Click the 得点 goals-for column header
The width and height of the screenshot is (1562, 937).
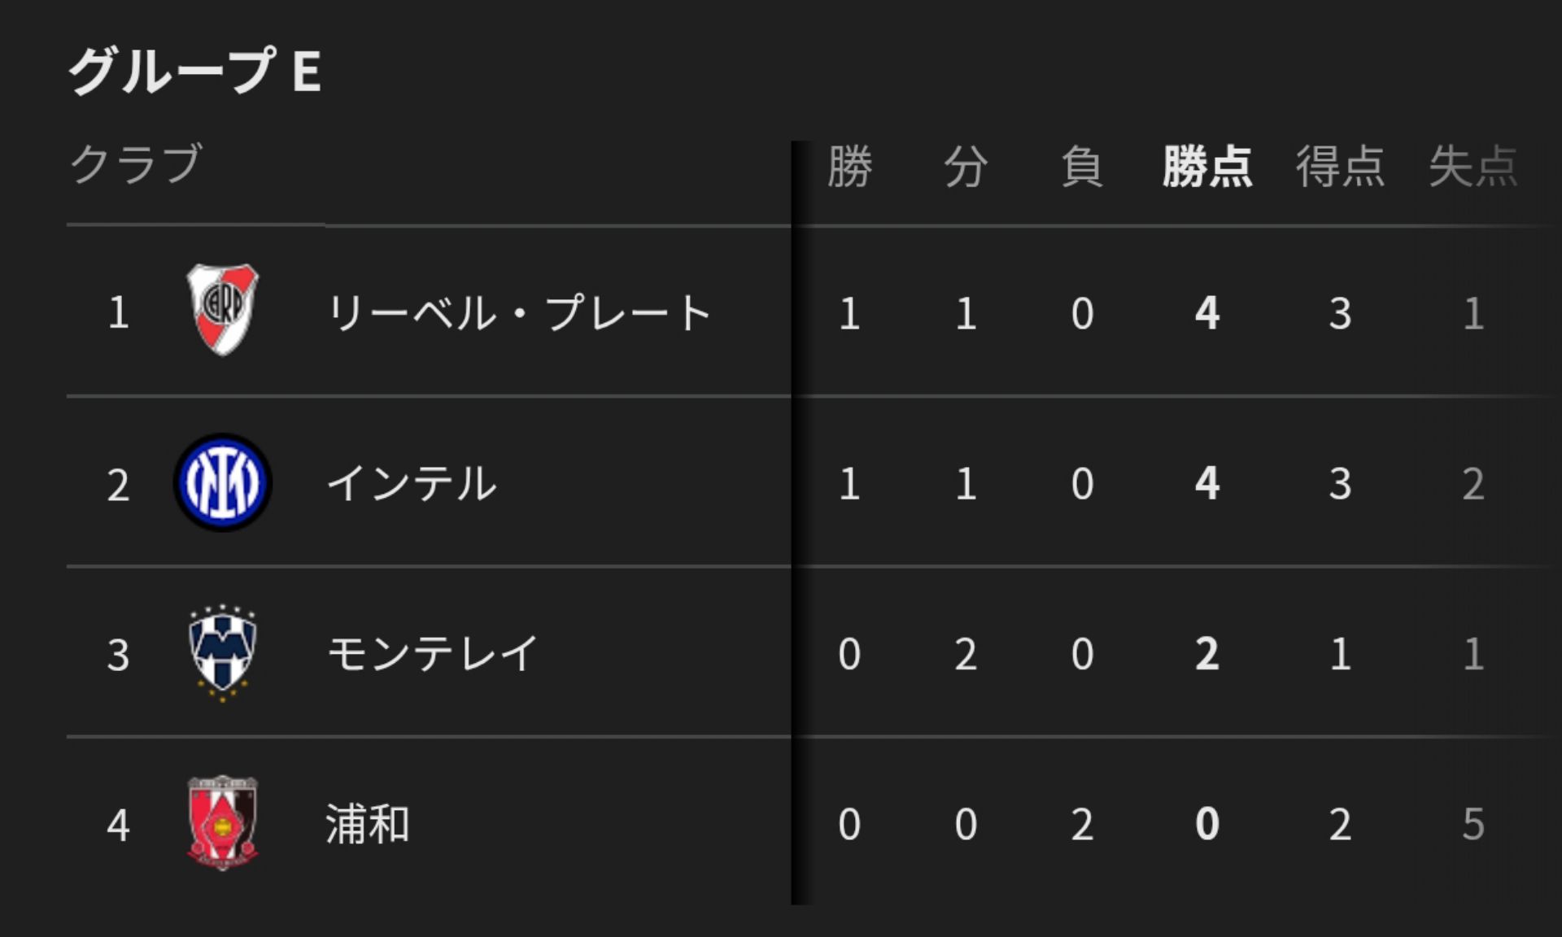1340,167
